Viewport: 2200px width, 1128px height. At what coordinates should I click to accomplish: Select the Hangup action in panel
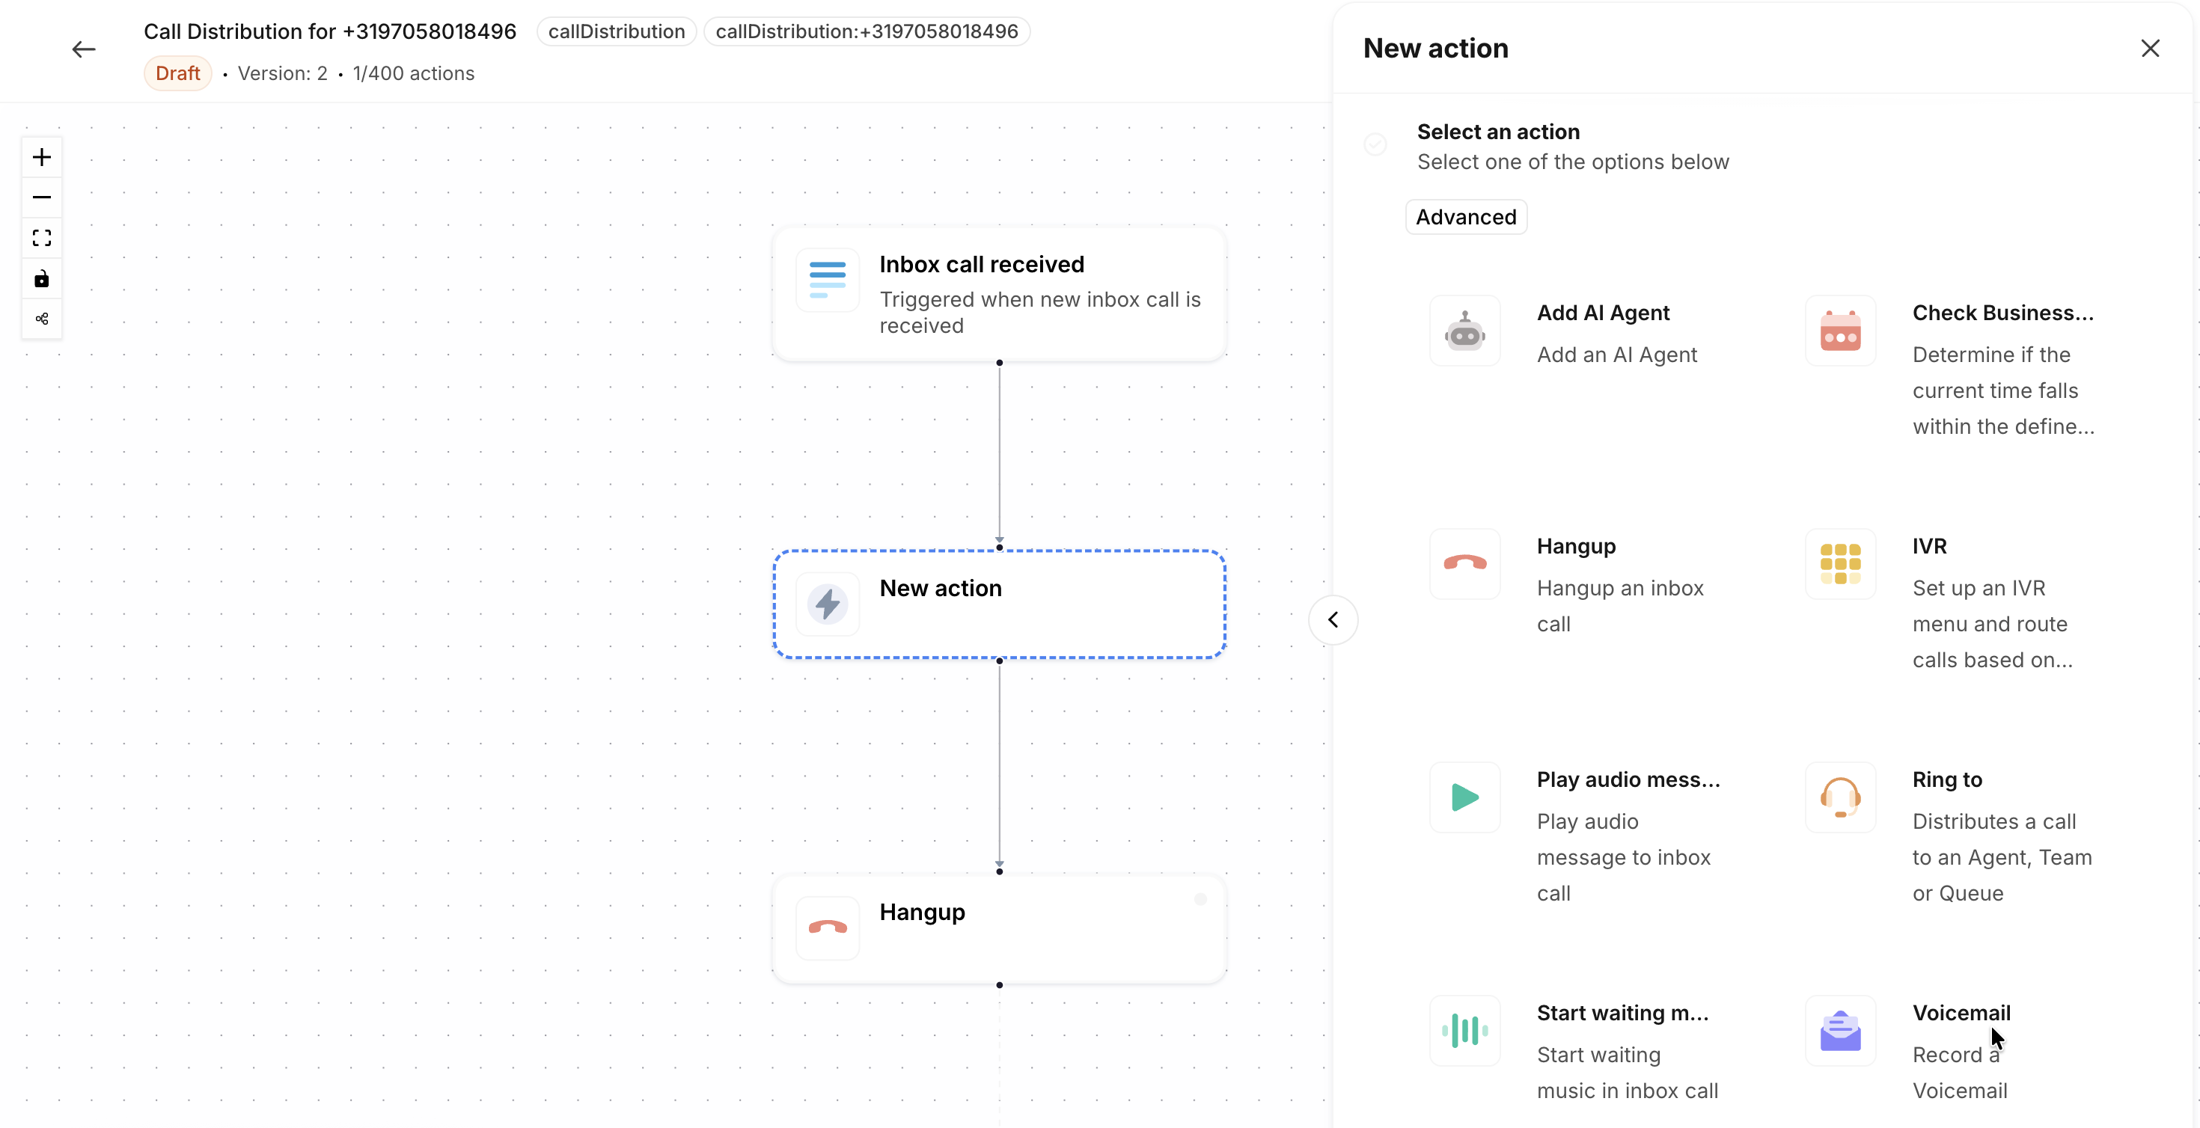1576,547
